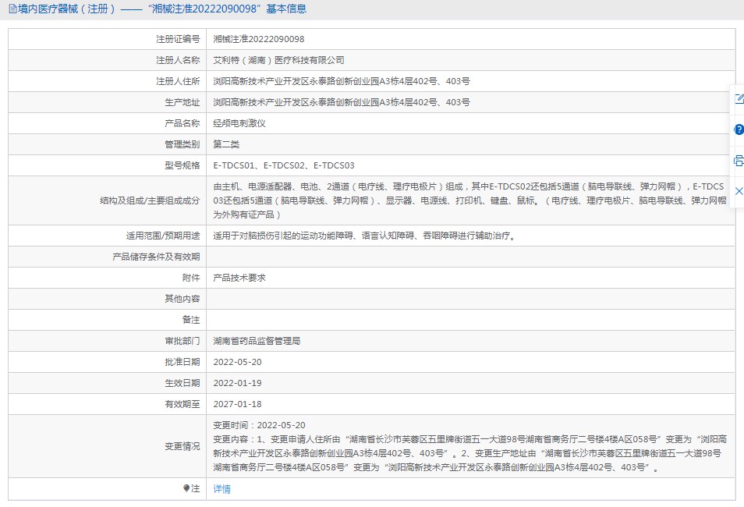This screenshot has width=744, height=507.
Task: Click the bullet icon before 注 label
Action: pos(186,488)
